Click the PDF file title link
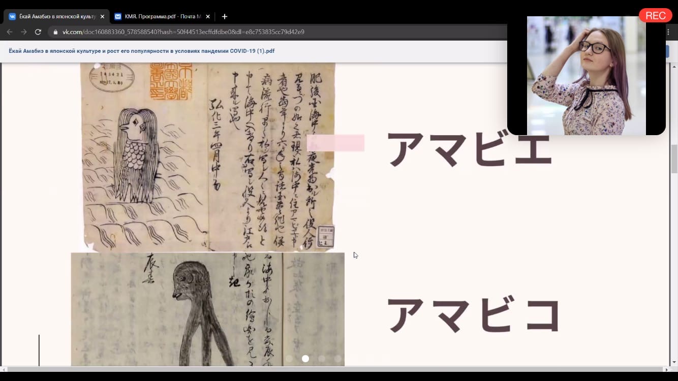This screenshot has height=381, width=678. click(x=142, y=51)
